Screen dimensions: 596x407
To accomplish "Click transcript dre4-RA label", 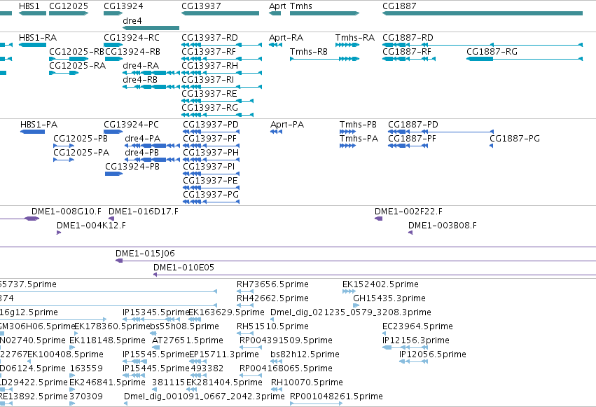I will 141,66.
